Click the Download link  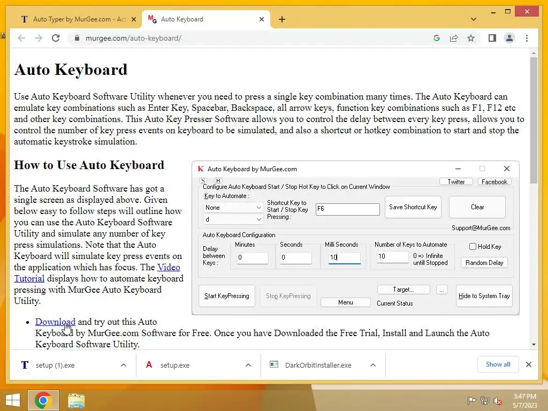point(55,322)
